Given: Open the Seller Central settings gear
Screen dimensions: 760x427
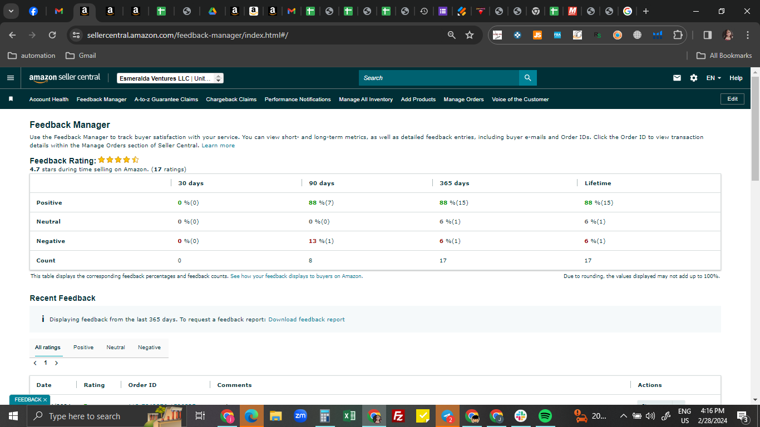Looking at the screenshot, I should [x=694, y=78].
